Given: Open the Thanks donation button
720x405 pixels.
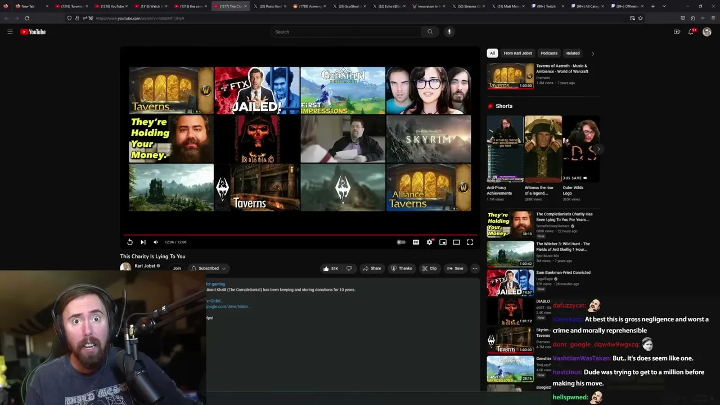Looking at the screenshot, I should (x=402, y=268).
